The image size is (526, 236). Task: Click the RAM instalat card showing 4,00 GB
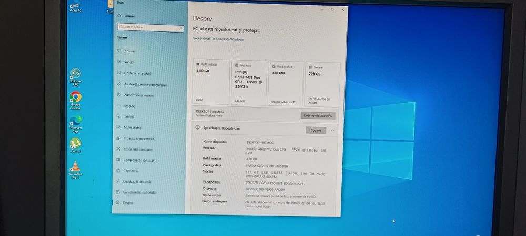pos(211,82)
